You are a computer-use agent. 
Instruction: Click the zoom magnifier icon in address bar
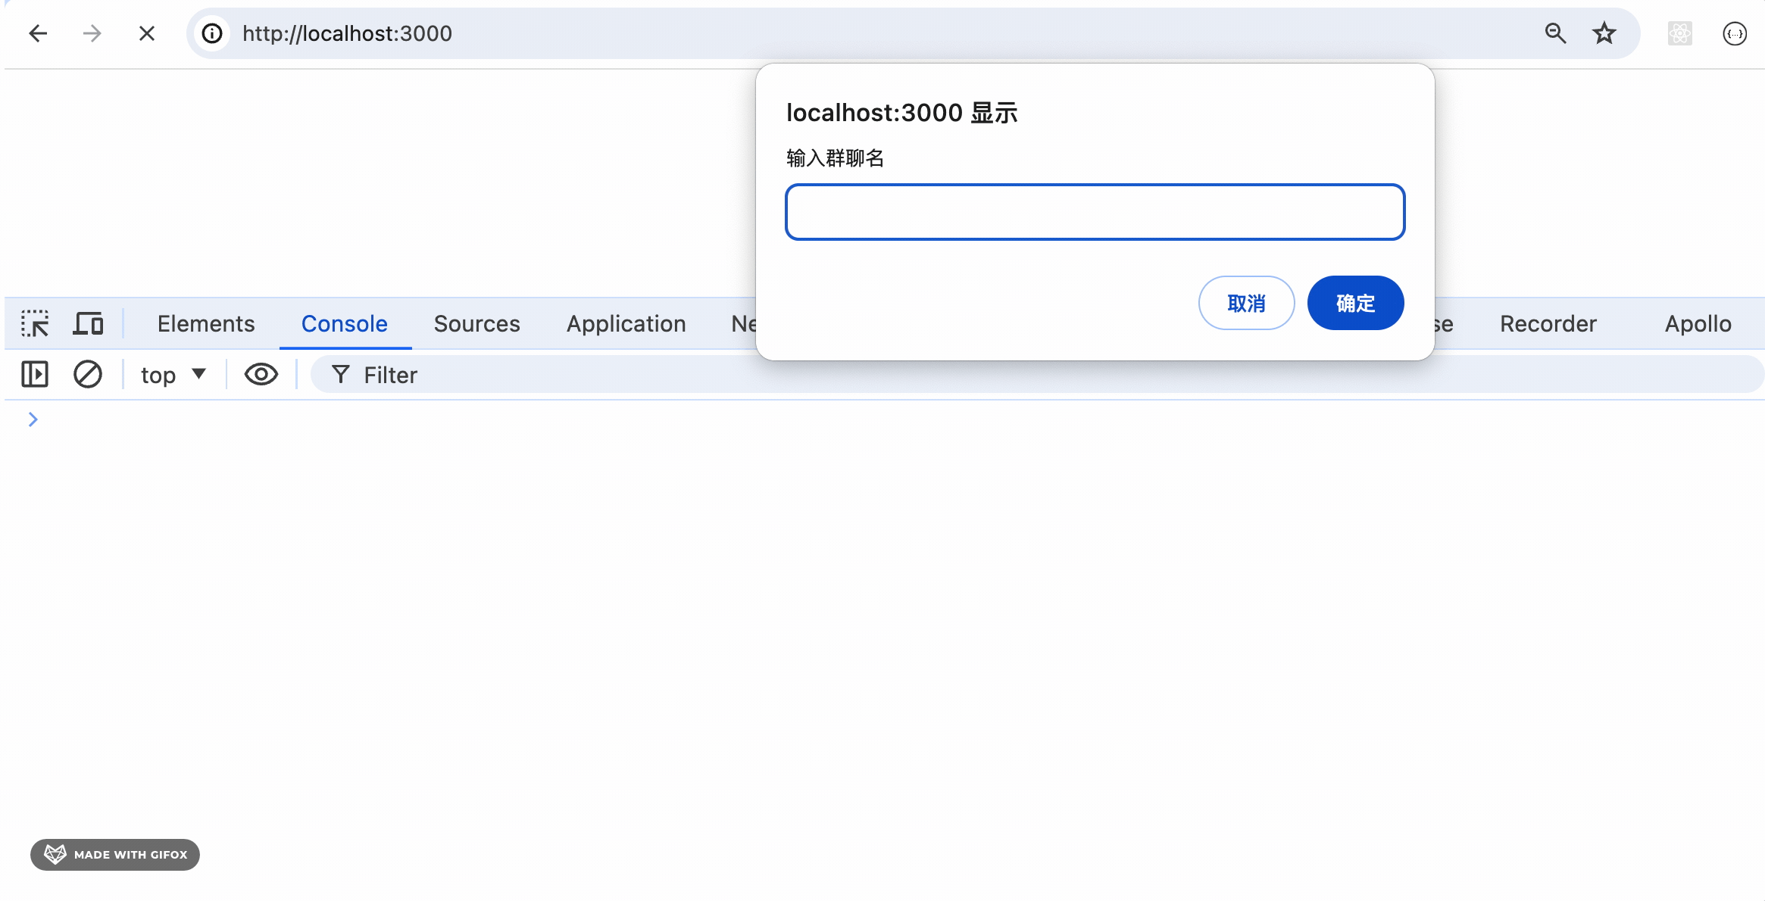click(x=1555, y=33)
